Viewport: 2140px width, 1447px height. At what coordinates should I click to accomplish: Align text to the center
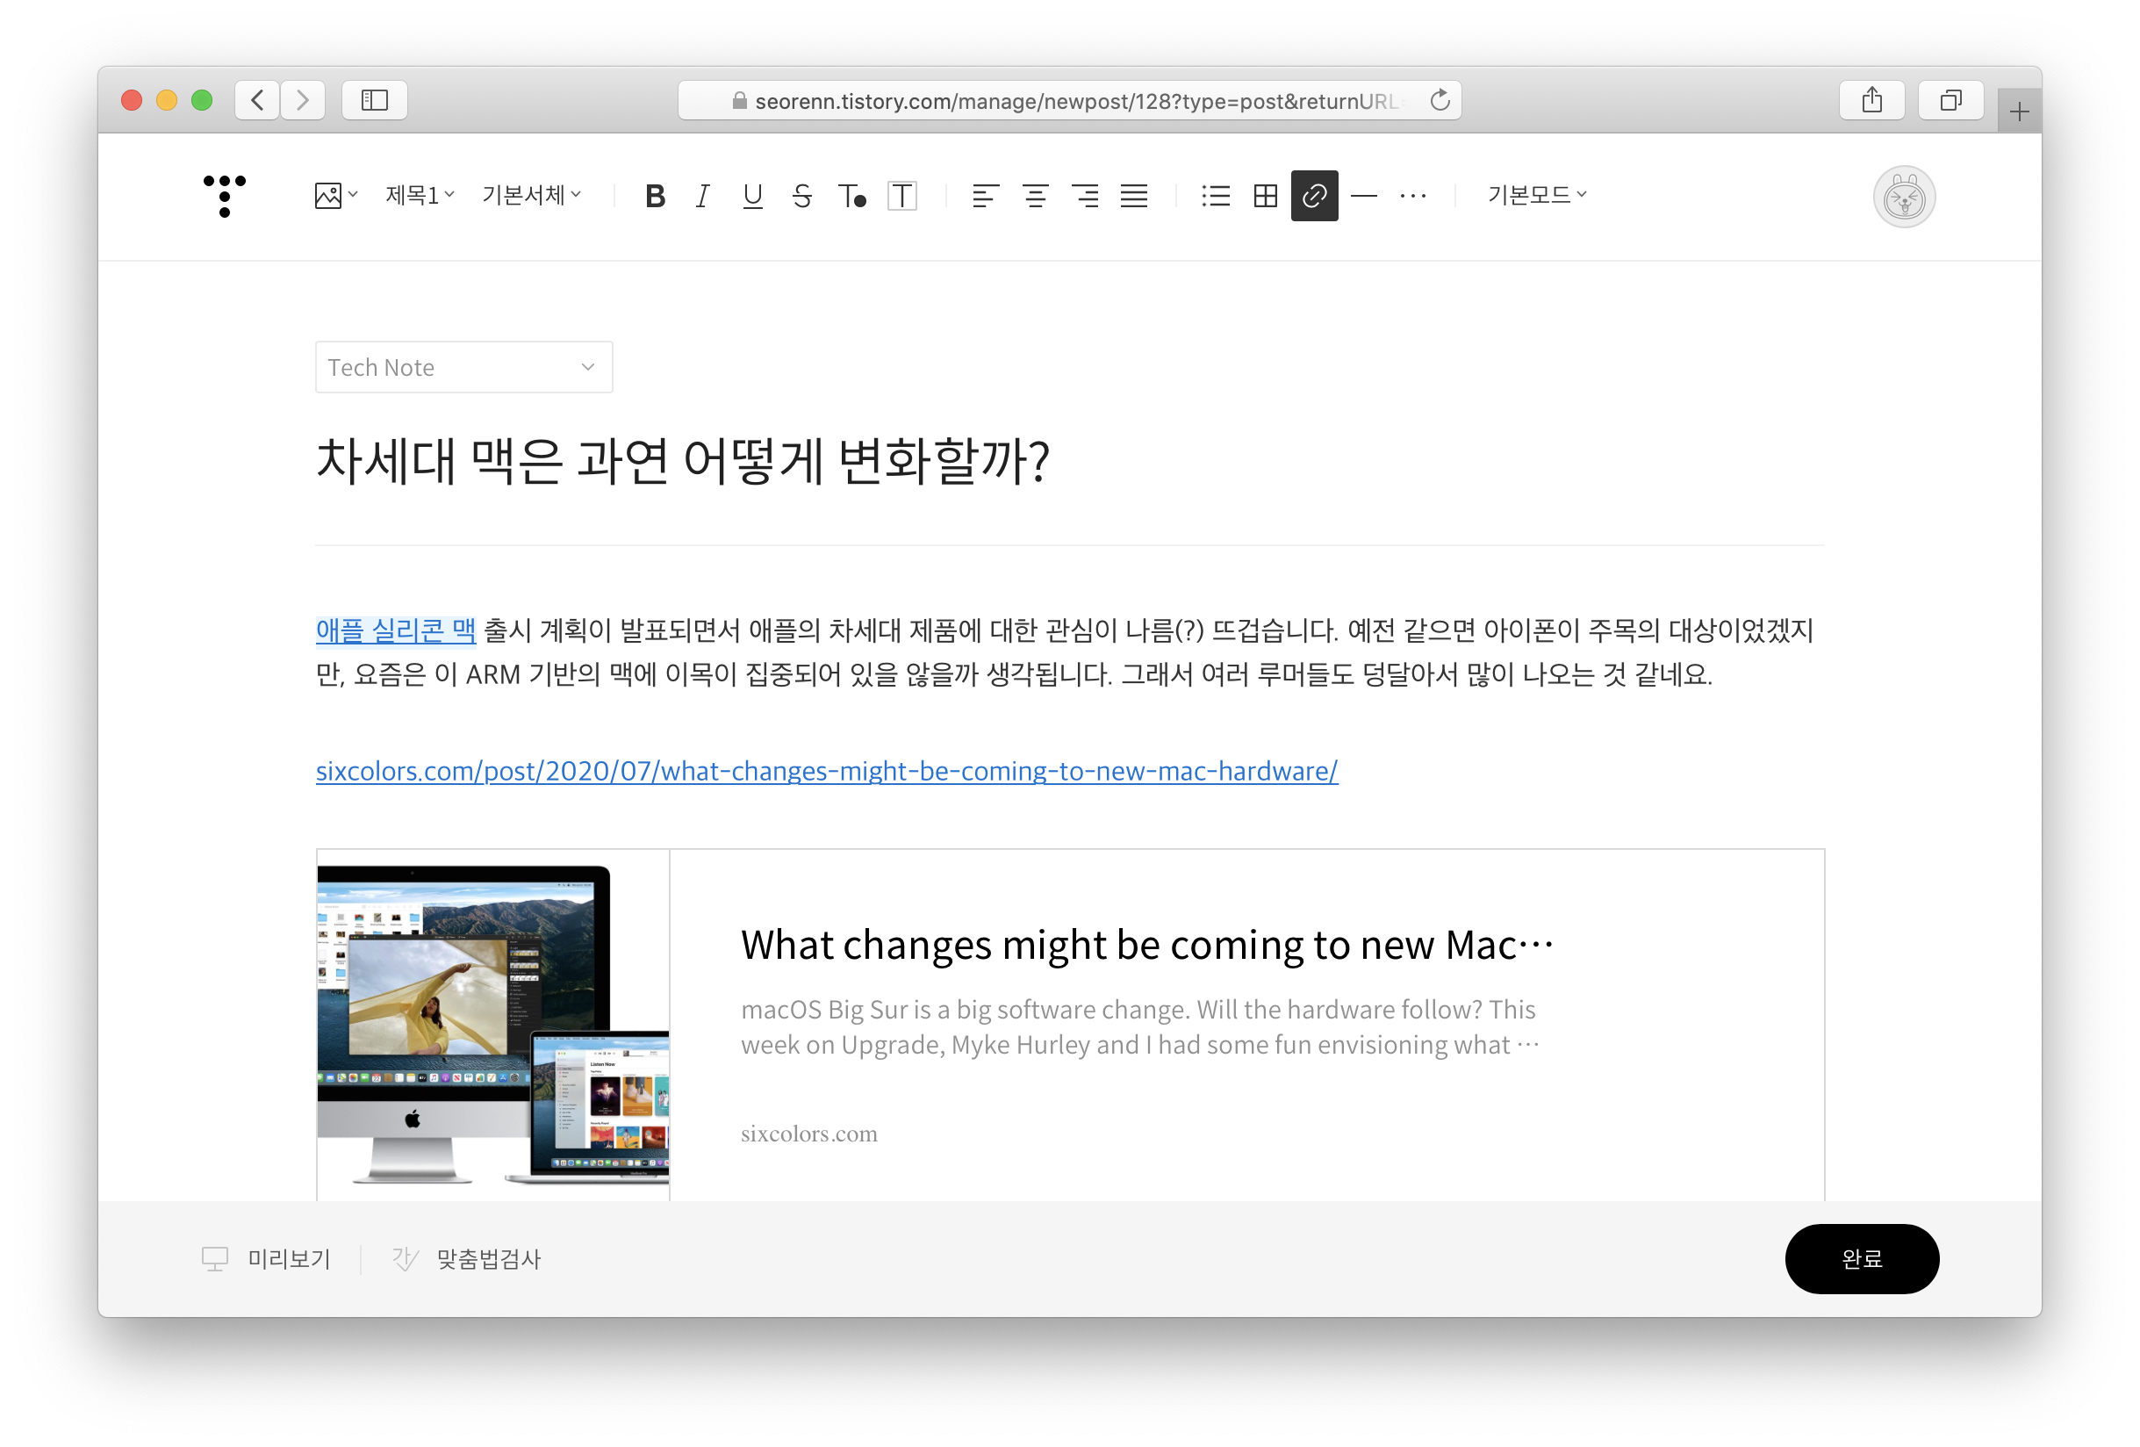click(x=1035, y=195)
